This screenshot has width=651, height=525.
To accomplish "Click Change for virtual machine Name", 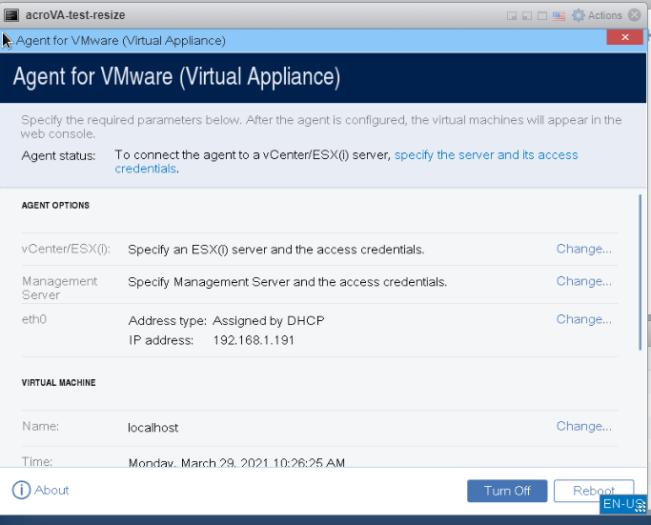I will click(583, 426).
